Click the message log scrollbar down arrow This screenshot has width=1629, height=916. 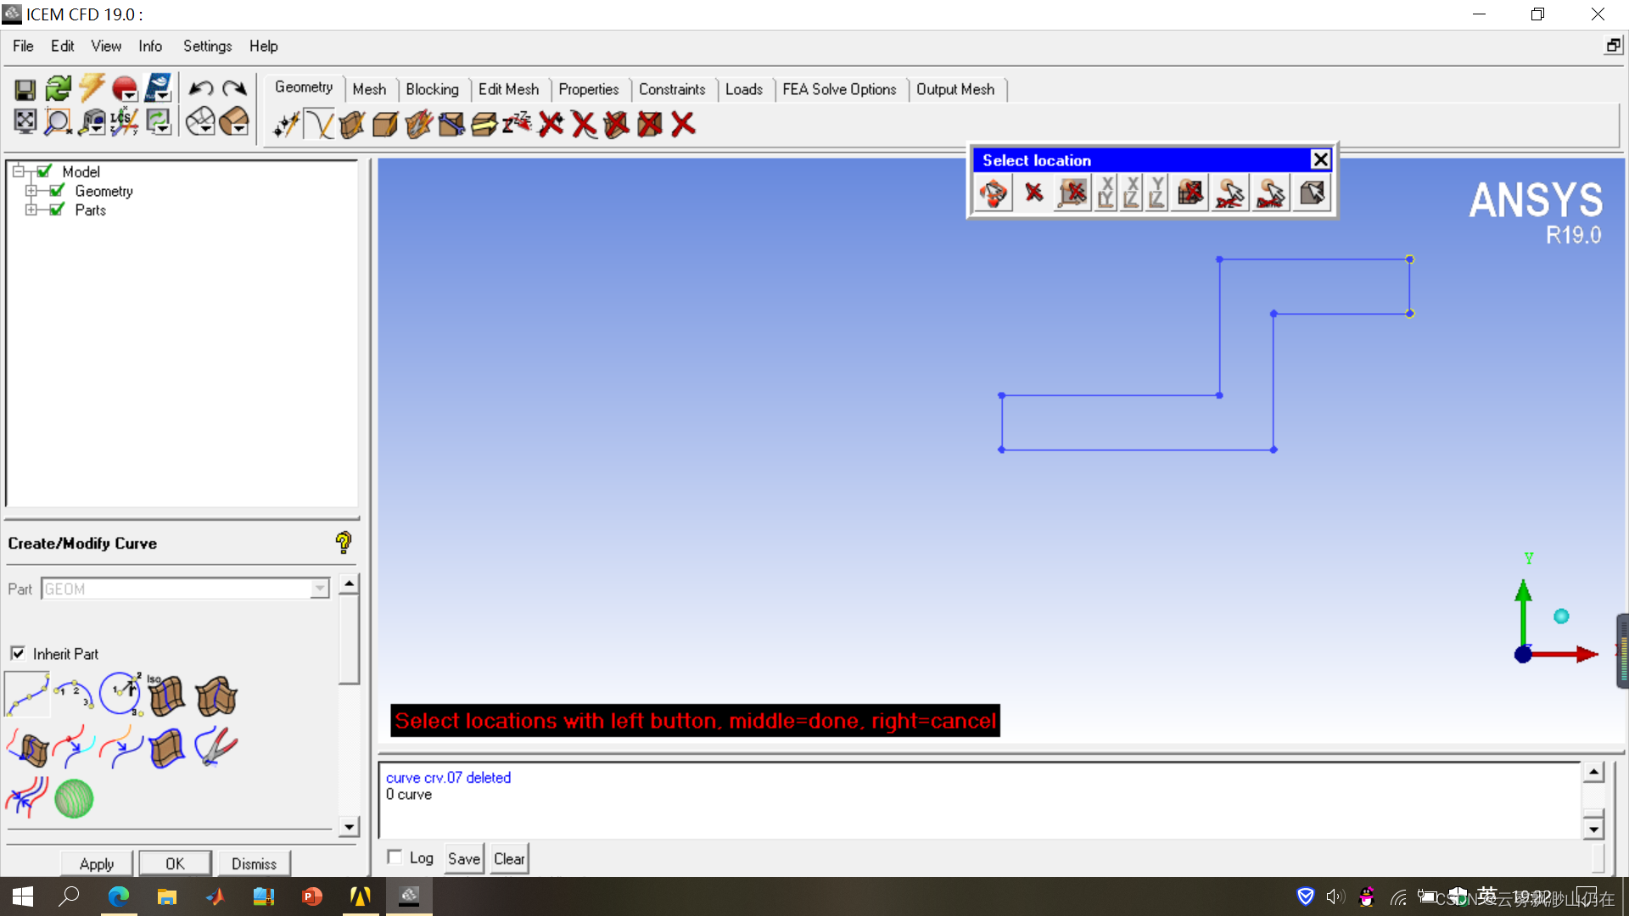1593,828
